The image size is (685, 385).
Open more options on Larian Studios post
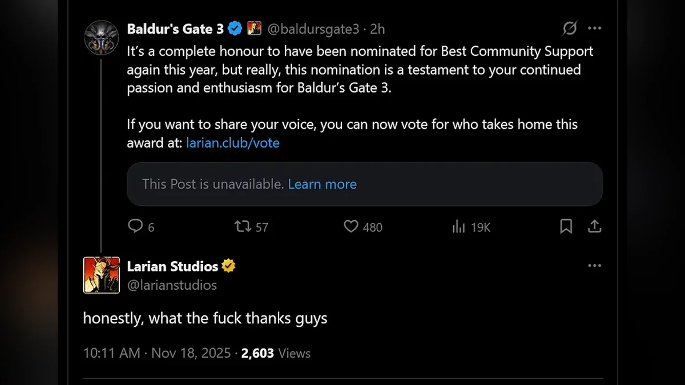[595, 266]
